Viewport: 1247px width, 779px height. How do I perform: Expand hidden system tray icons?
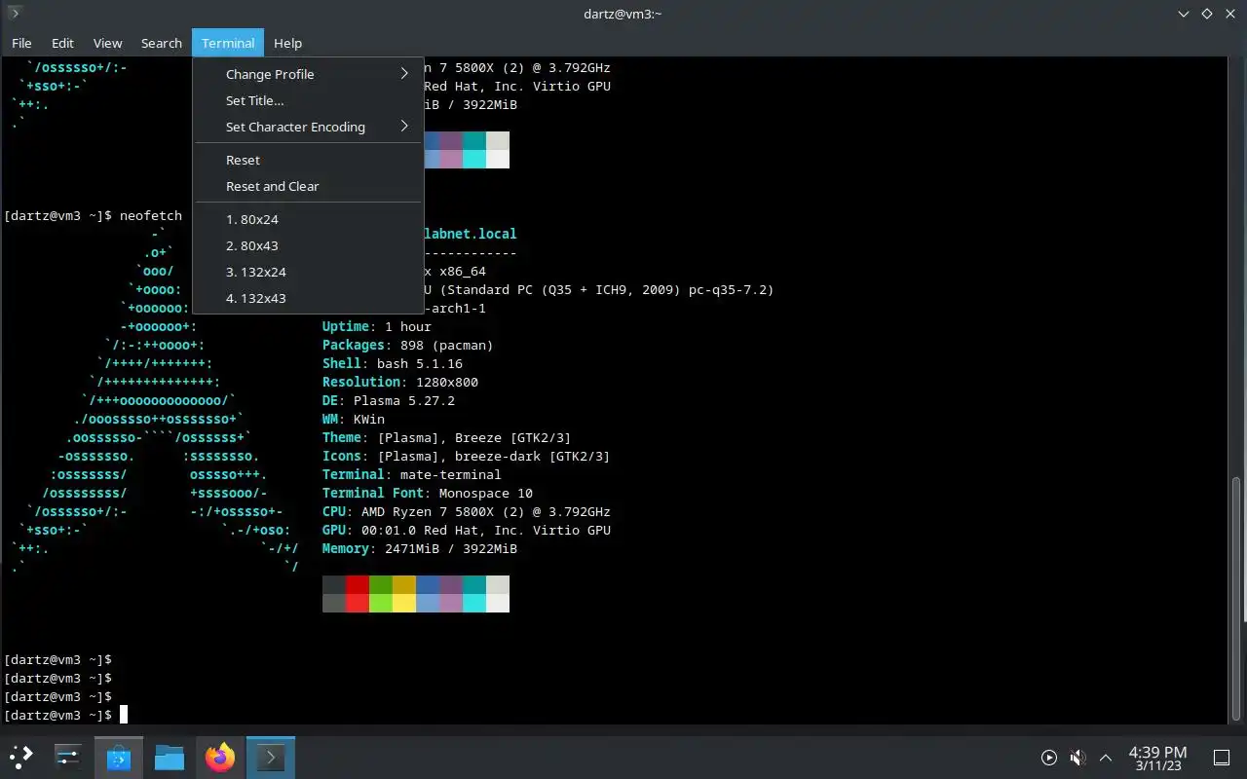(x=1106, y=757)
